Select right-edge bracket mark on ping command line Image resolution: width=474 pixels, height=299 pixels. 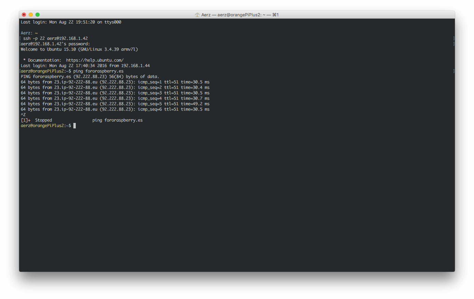point(454,71)
